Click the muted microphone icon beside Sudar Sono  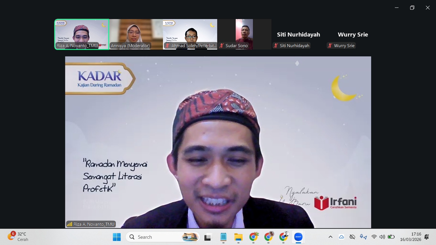(x=222, y=46)
